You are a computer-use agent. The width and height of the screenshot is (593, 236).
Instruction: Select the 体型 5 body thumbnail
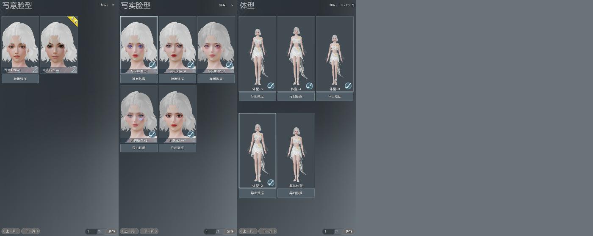pos(258,54)
